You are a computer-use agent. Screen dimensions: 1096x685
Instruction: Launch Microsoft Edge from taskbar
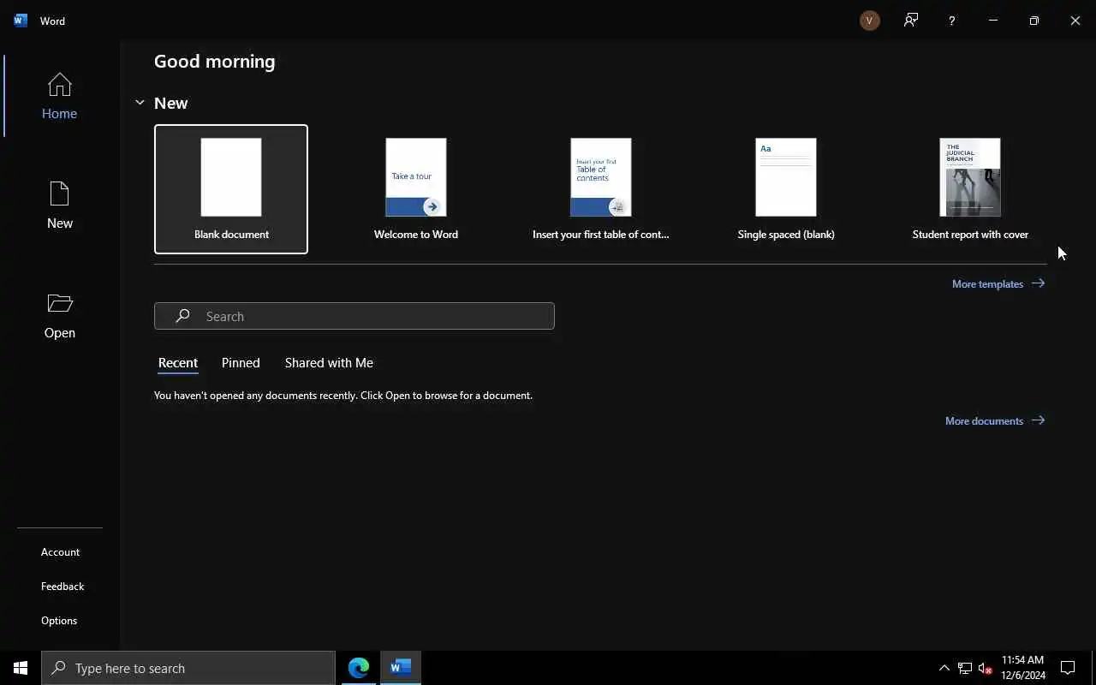359,668
